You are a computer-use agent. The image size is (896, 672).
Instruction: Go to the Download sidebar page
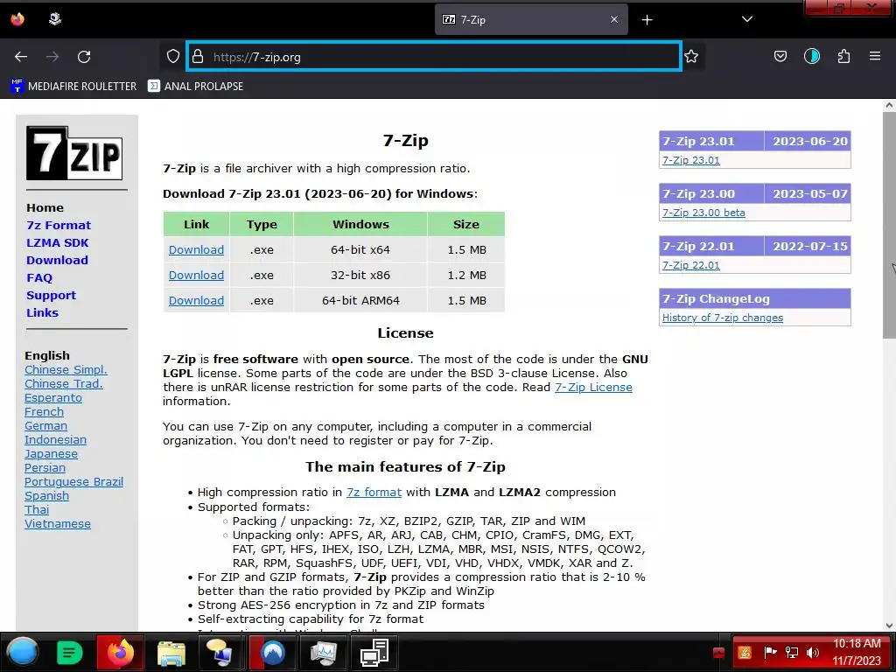click(57, 260)
